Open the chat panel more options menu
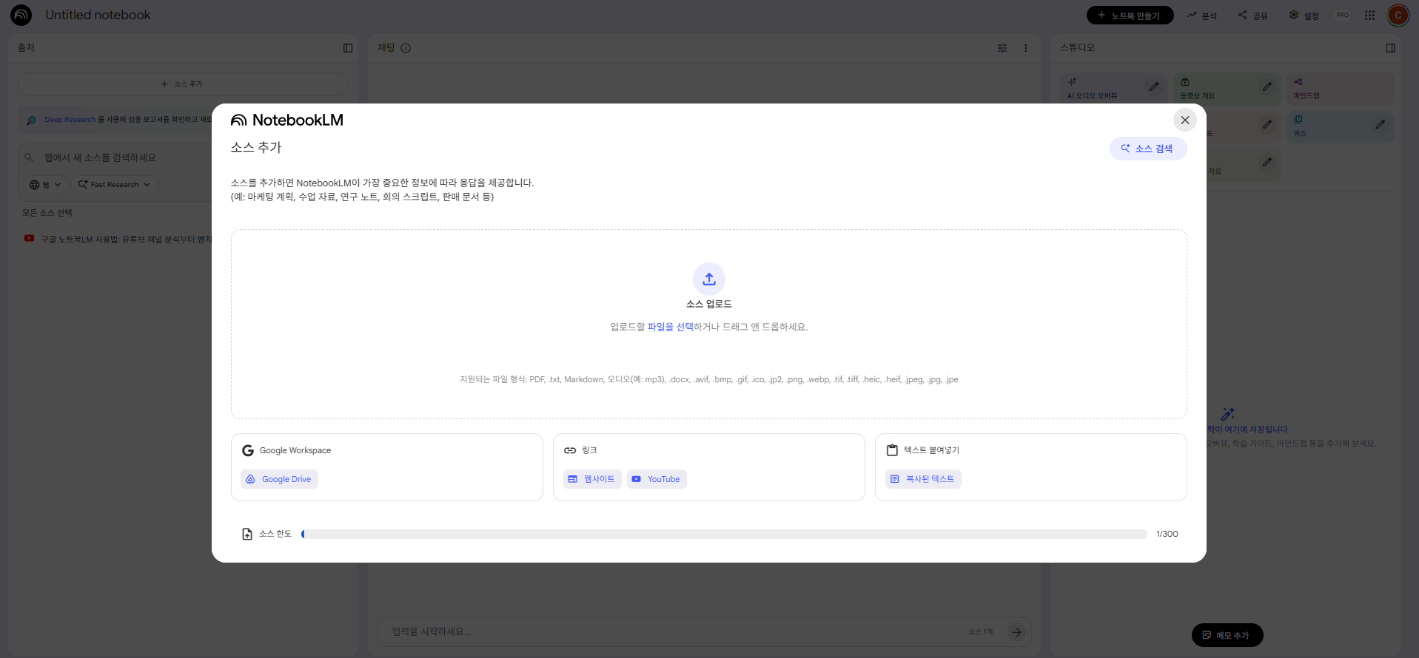 coord(1025,48)
